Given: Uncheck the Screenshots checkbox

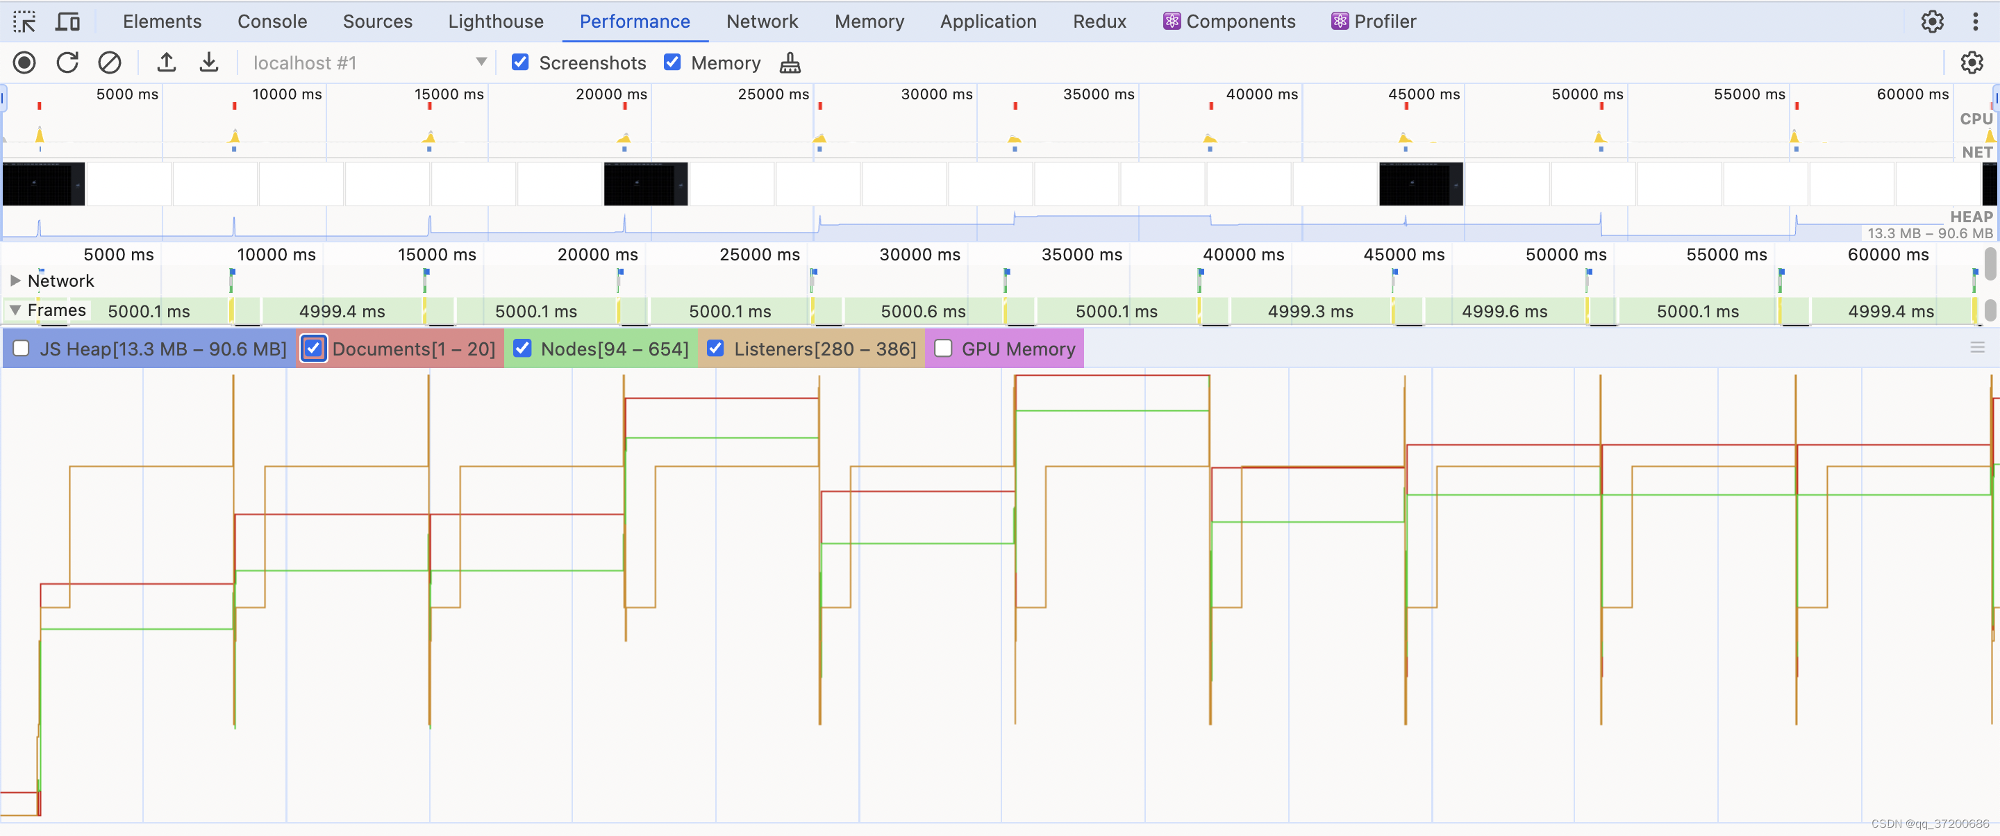Looking at the screenshot, I should 520,63.
